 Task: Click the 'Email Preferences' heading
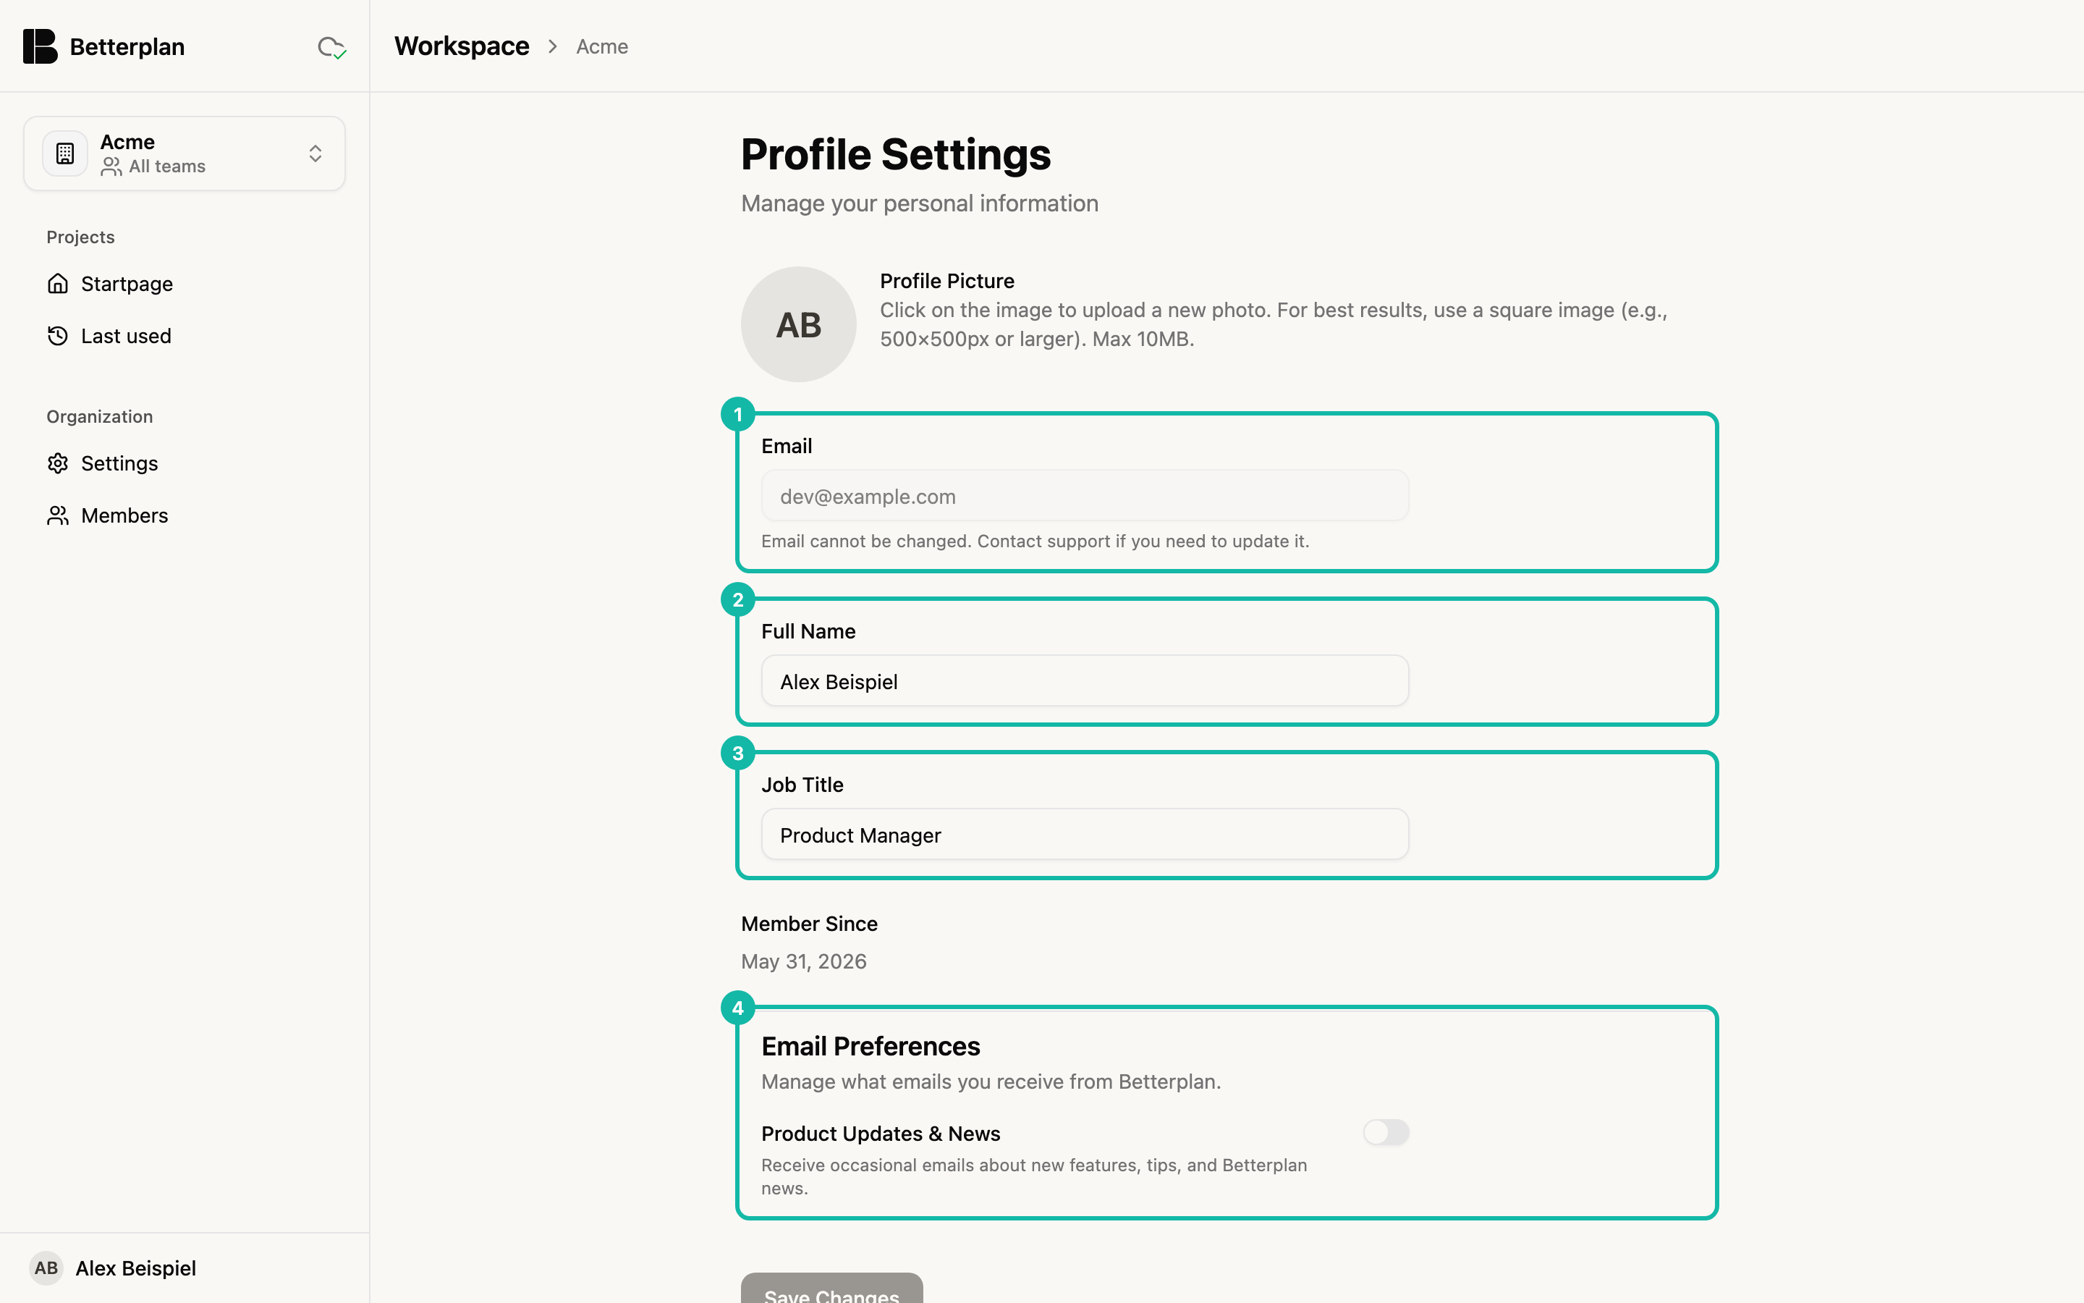(x=871, y=1046)
